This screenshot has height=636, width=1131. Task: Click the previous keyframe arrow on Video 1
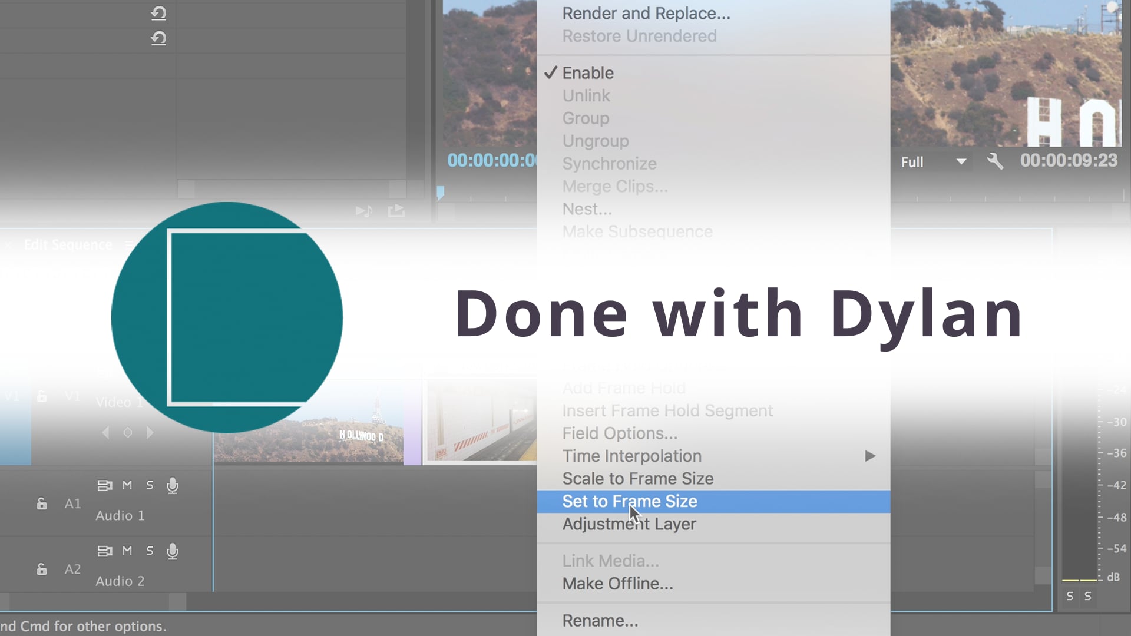(105, 432)
